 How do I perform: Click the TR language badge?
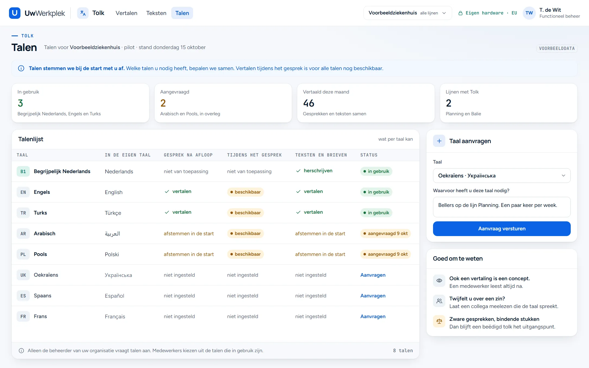pos(23,213)
